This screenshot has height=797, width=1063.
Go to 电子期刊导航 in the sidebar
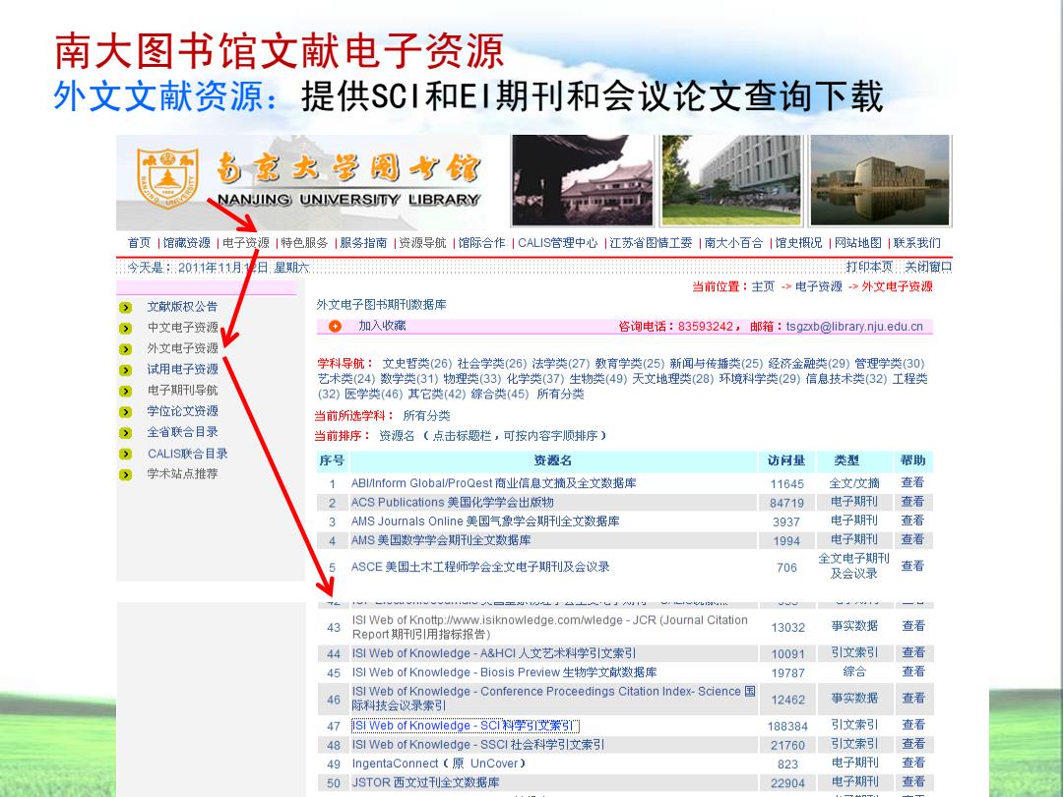click(x=182, y=391)
